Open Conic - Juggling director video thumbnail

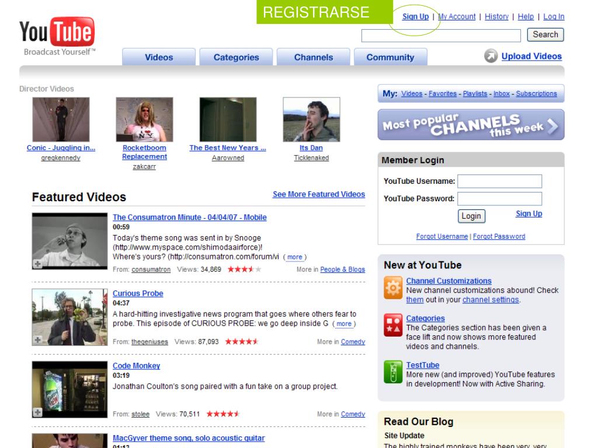[61, 120]
